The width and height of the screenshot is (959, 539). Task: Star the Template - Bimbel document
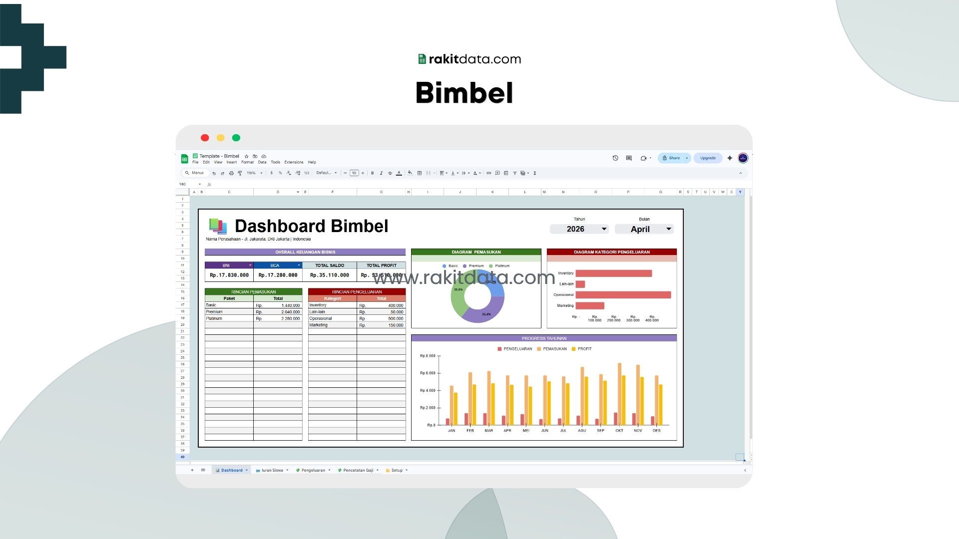click(x=246, y=156)
